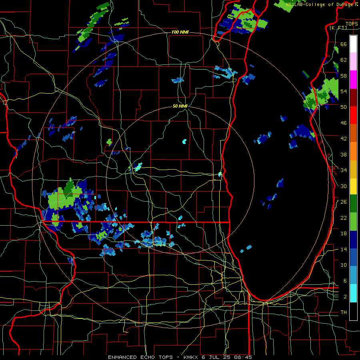Click the "08:45" timestamp in the footer
The image size is (360, 360).
[243, 357]
